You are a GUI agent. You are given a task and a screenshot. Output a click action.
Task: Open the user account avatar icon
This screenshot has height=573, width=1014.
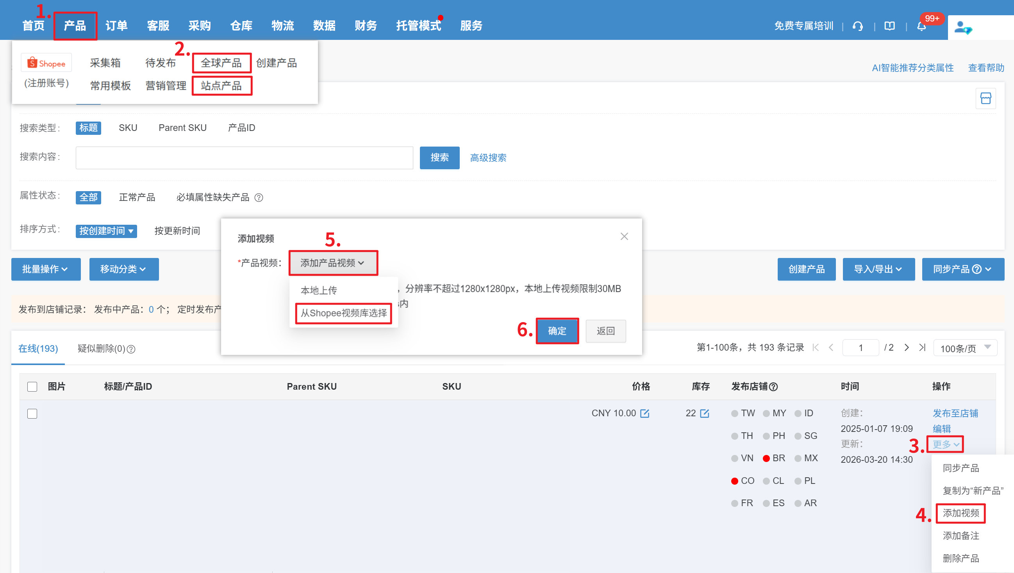pos(963,28)
